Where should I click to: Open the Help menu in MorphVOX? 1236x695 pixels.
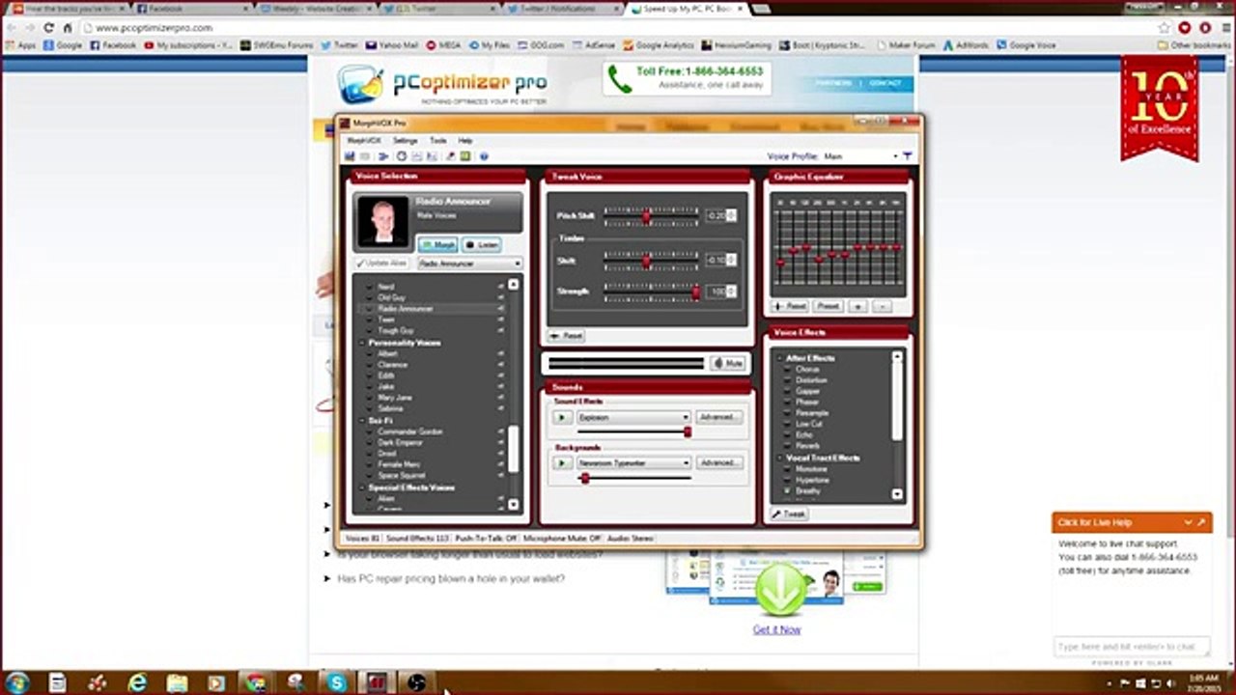(x=464, y=141)
